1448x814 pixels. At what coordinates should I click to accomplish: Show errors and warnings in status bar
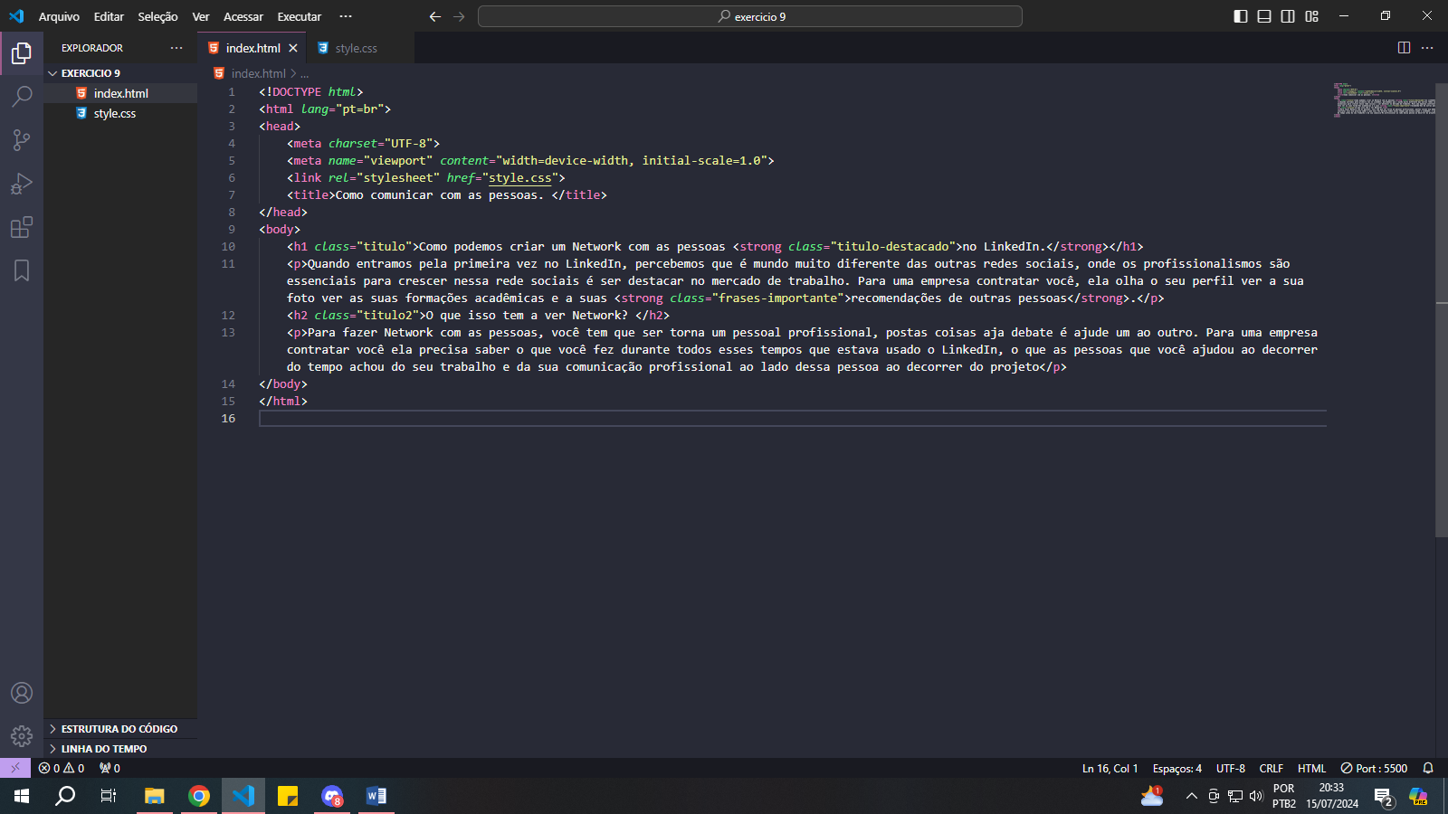62,768
